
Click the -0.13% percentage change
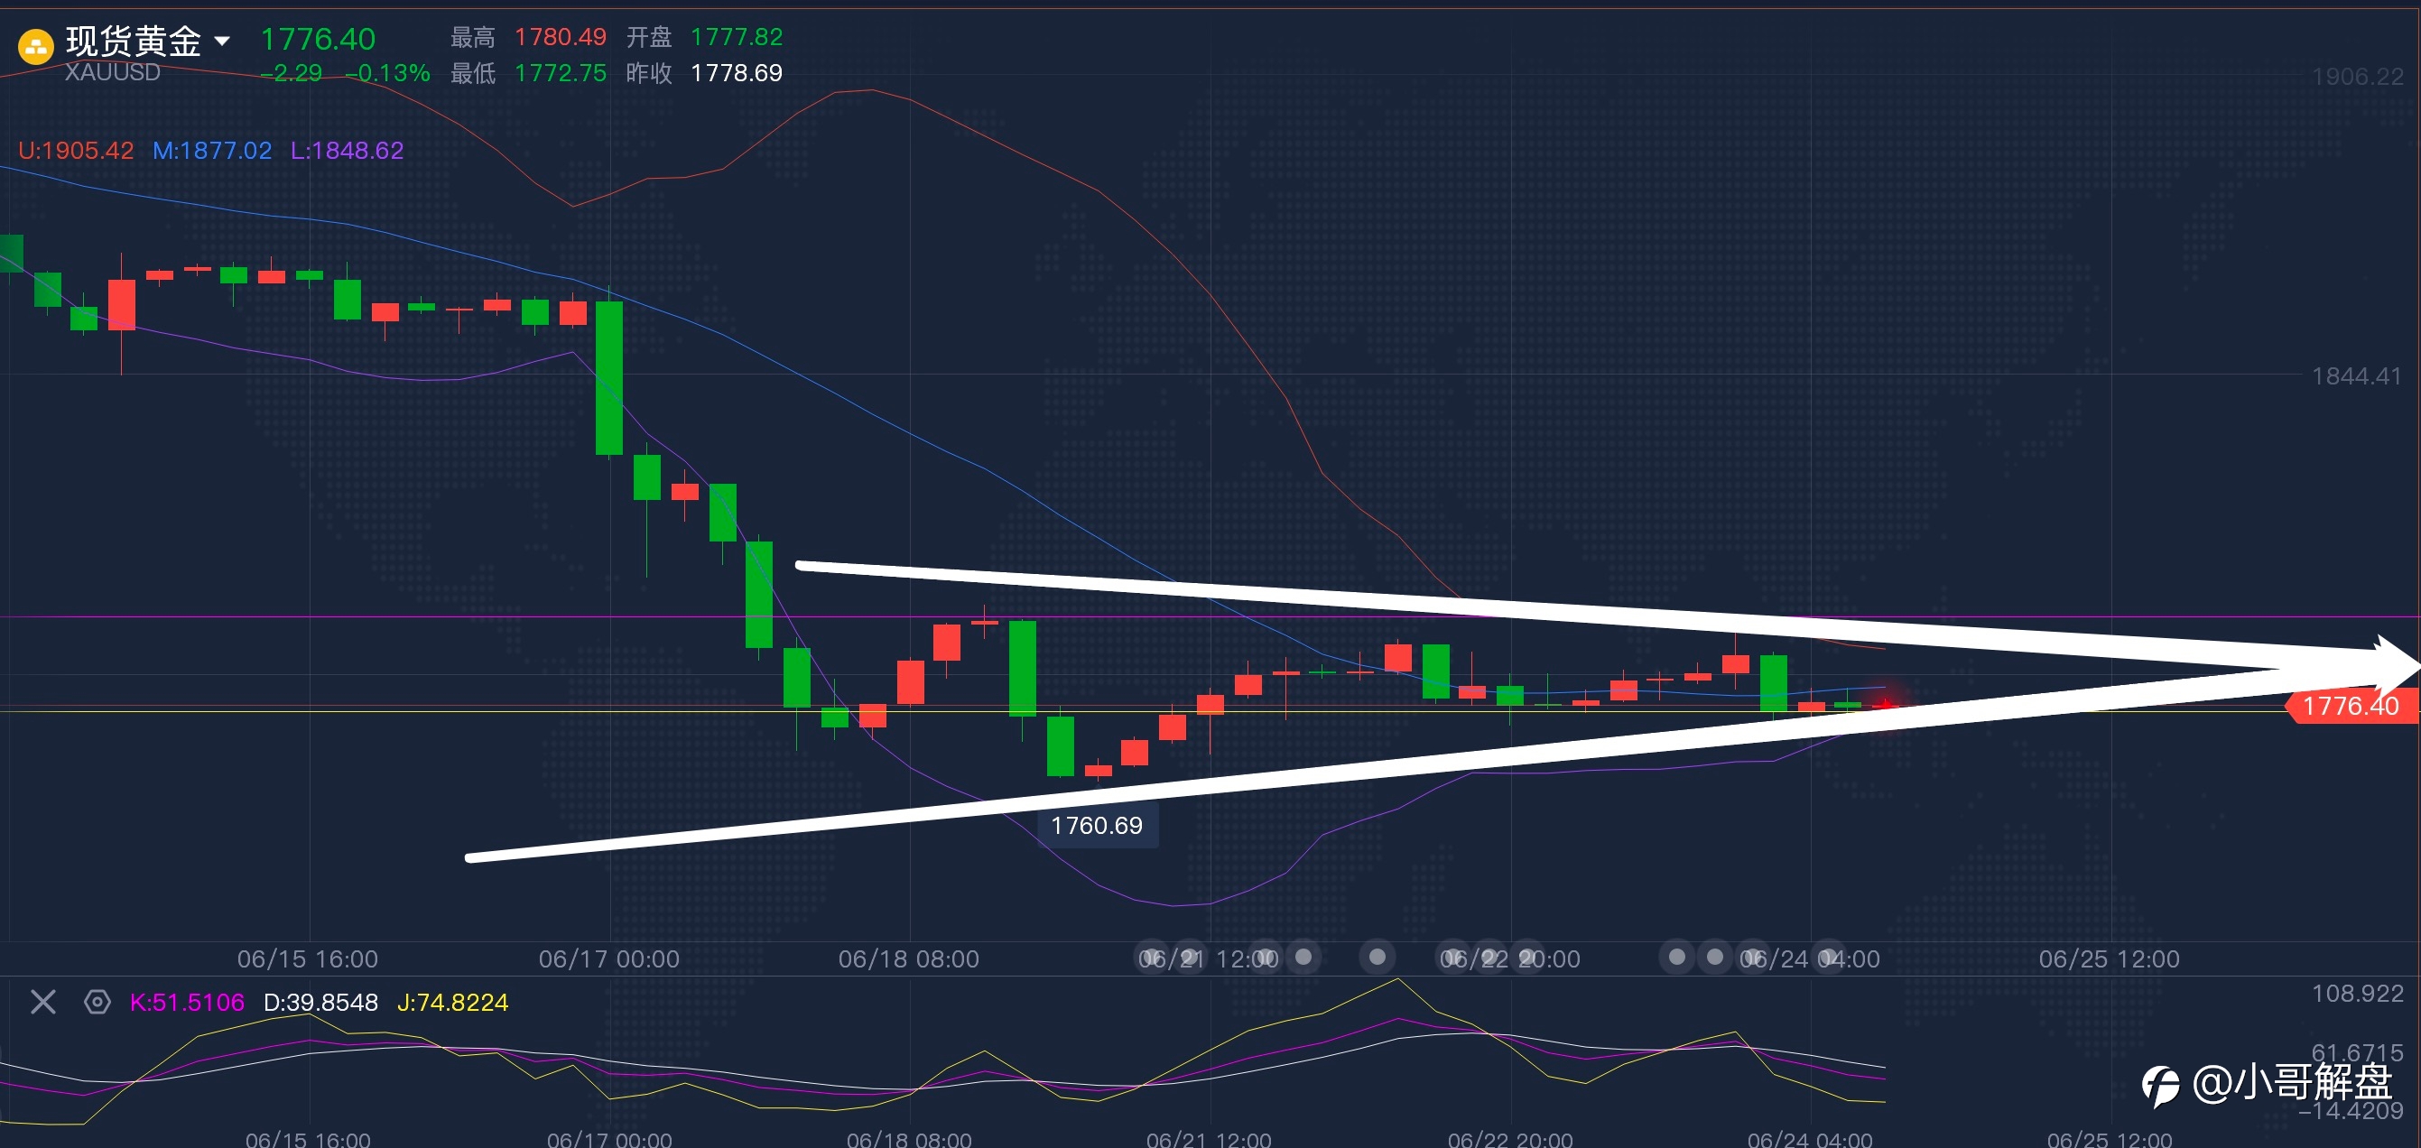[x=388, y=73]
